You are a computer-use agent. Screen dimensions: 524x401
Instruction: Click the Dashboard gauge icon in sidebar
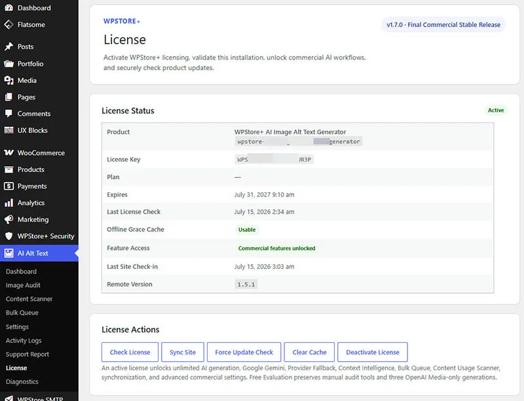pyautogui.click(x=9, y=8)
